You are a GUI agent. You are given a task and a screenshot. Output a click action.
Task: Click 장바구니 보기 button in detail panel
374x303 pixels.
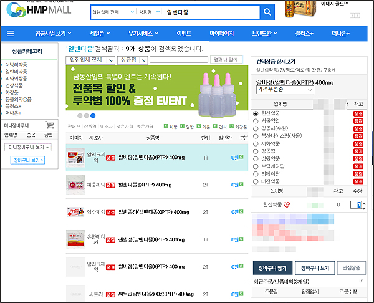[x=315, y=268]
